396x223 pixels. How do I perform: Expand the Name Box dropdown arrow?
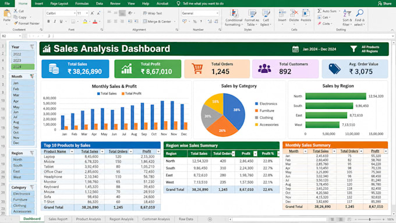20,36
